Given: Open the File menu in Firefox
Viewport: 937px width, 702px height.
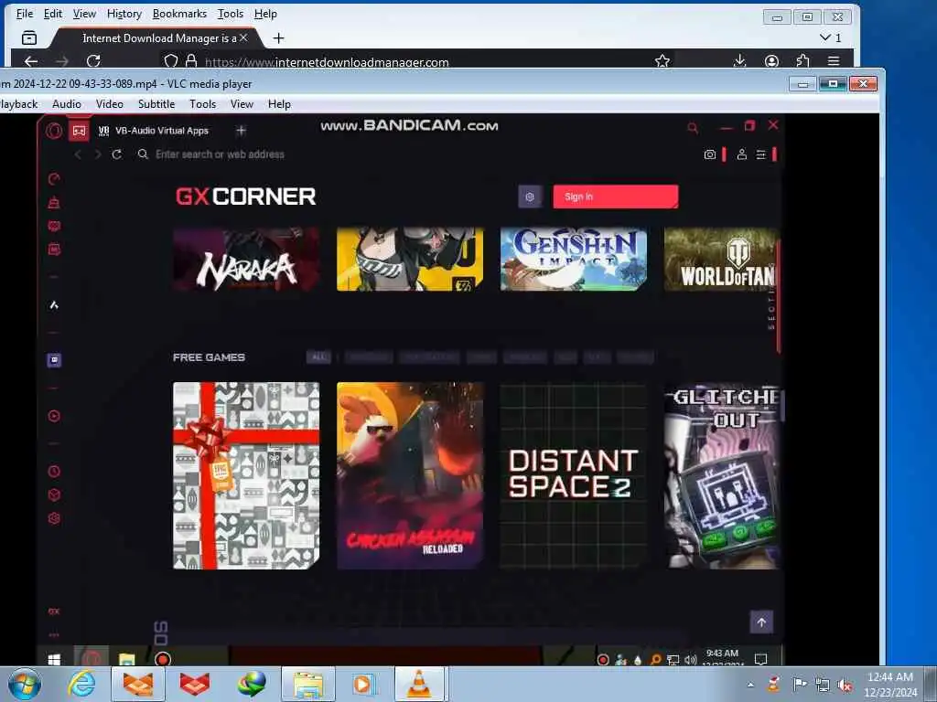Looking at the screenshot, I should (25, 14).
